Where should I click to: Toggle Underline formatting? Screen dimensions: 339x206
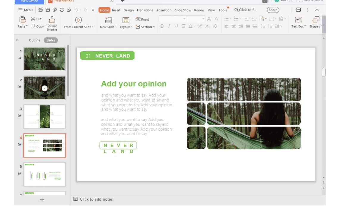[176, 26]
